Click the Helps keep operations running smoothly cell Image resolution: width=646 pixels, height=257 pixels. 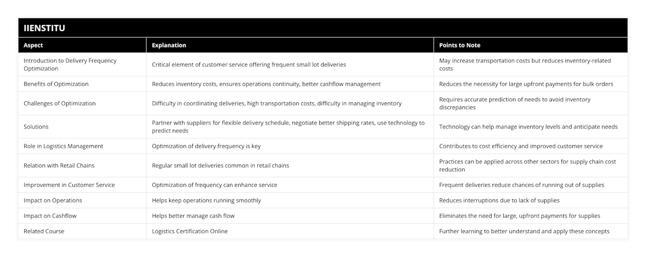point(206,200)
